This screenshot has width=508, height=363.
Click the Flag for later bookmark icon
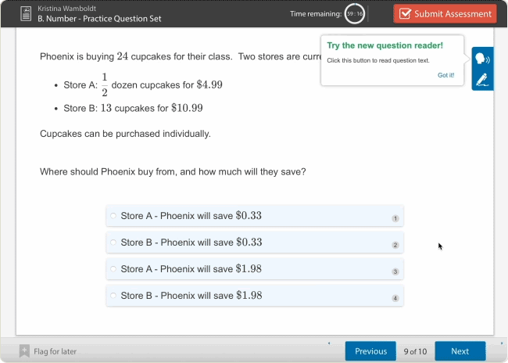pyautogui.click(x=24, y=351)
